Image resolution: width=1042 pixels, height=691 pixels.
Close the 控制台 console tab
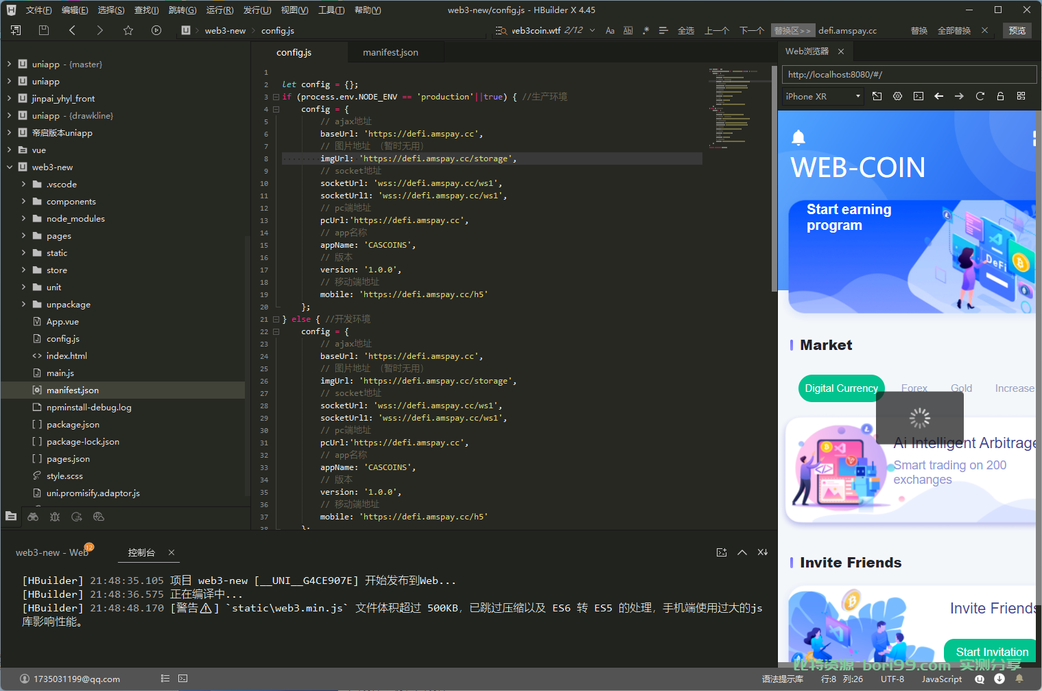click(171, 552)
